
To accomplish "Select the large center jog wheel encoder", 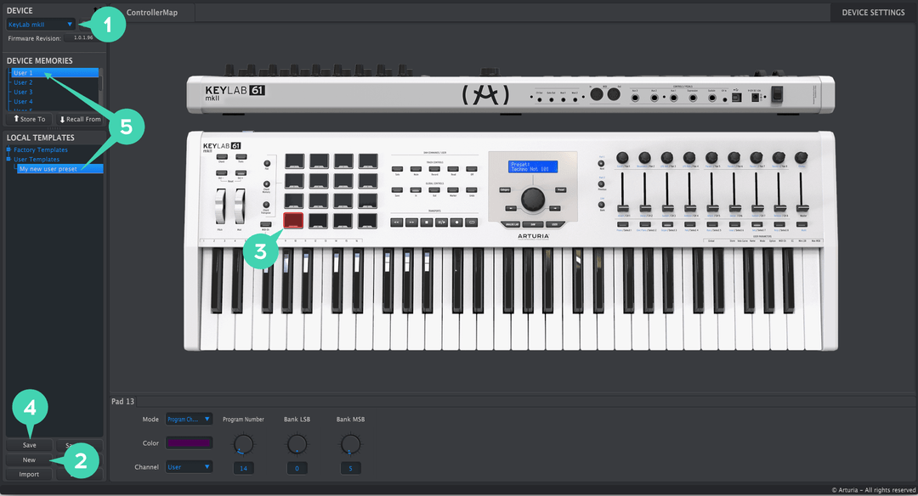I will [532, 199].
